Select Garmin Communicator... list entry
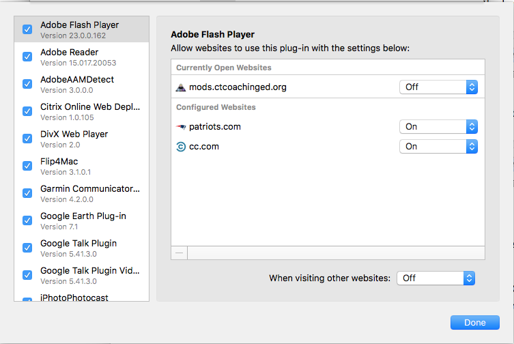 [x=82, y=193]
